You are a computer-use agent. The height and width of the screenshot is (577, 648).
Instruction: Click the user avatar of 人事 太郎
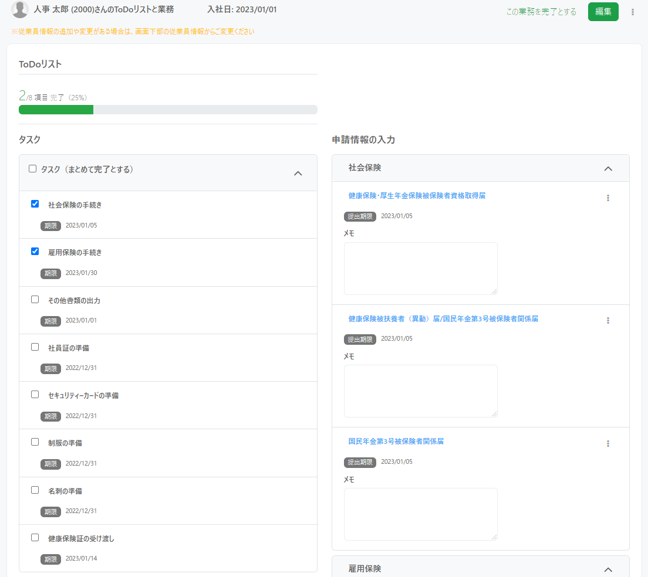point(19,9)
